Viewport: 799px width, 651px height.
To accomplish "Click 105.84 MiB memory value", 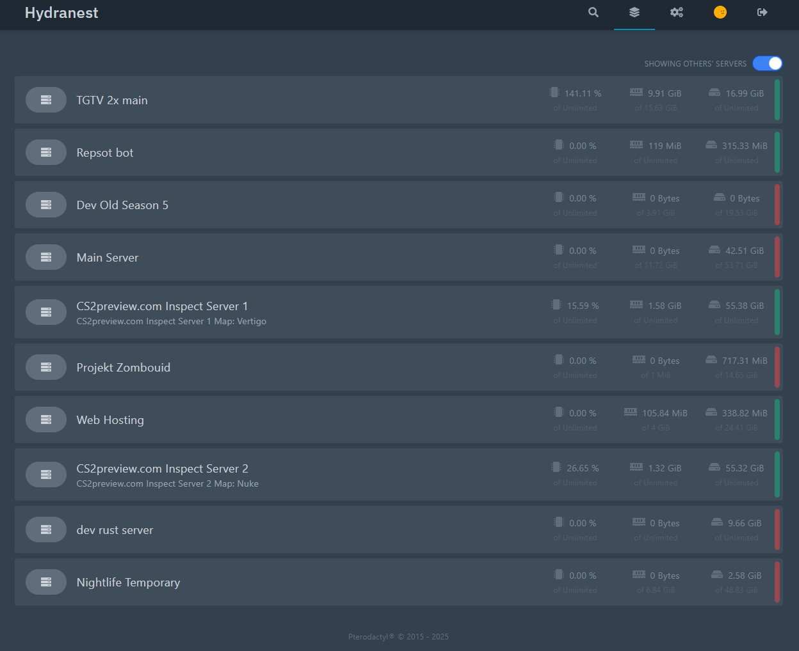I will coord(665,413).
